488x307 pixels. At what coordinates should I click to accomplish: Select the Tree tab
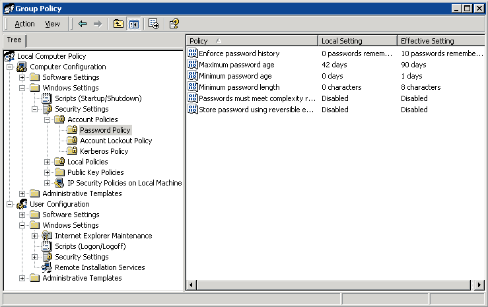pos(13,40)
